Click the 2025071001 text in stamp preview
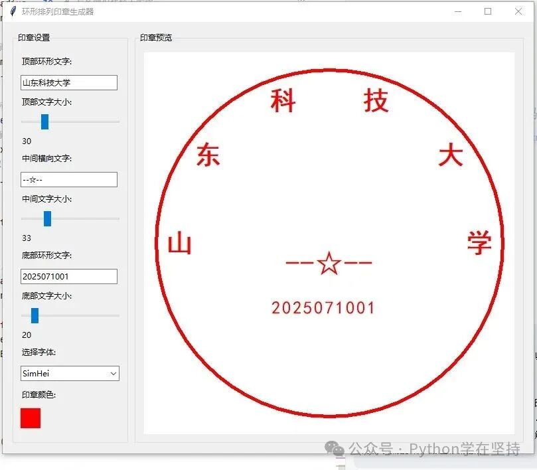The width and height of the screenshot is (537, 470). 323,307
